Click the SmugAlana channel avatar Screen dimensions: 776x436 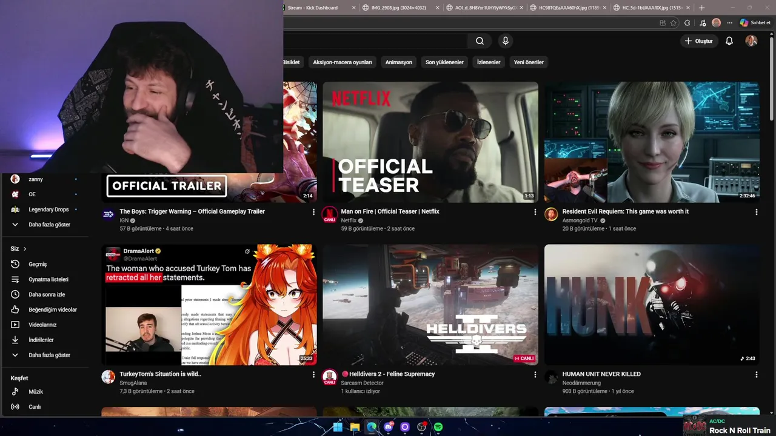click(109, 377)
